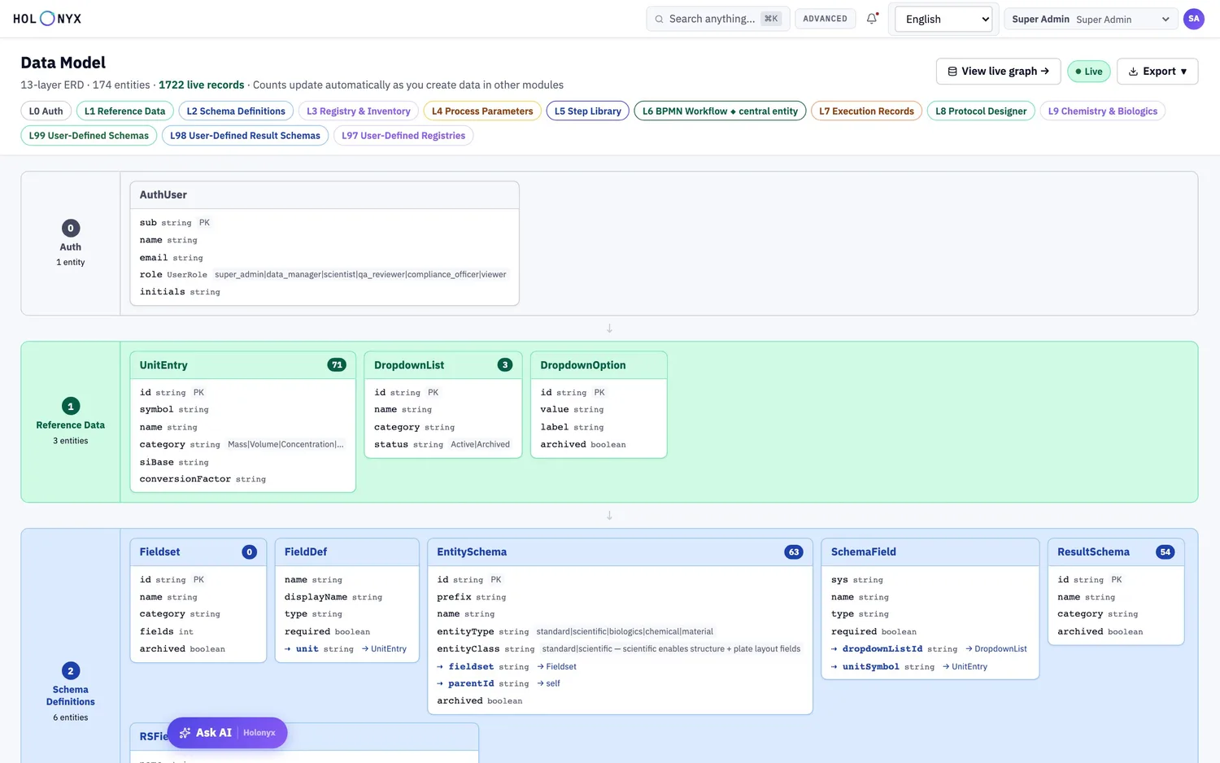Click the DropdownList count badge 3

[x=505, y=365]
